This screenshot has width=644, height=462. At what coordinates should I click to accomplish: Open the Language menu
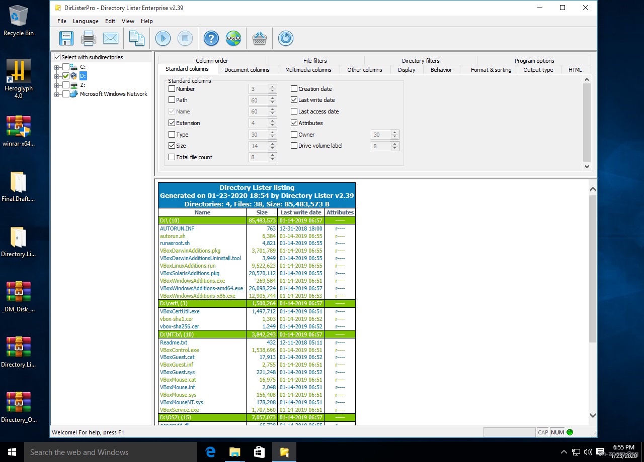(x=86, y=21)
